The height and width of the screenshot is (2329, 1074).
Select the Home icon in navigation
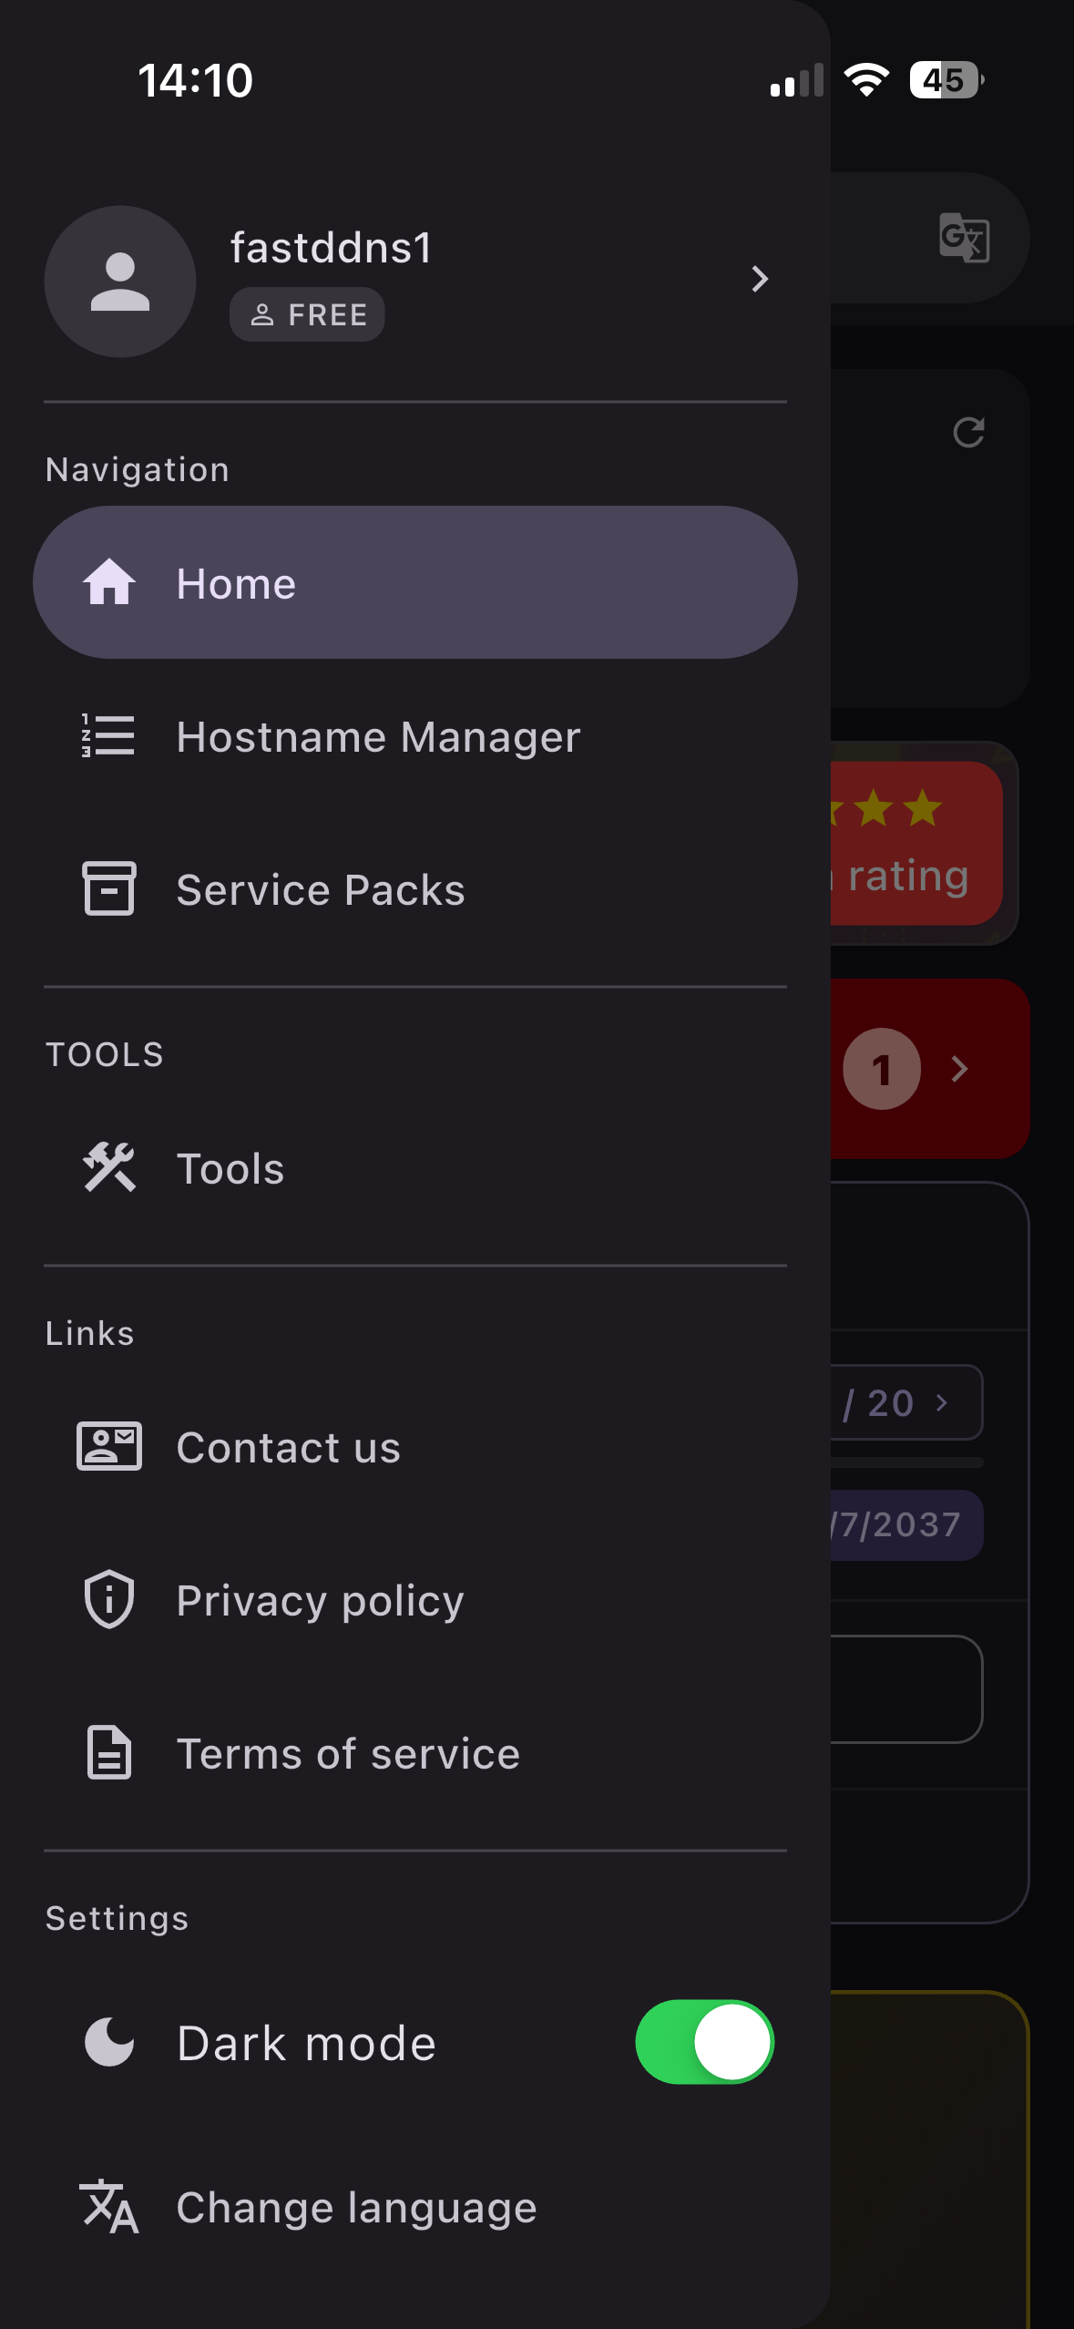107,583
